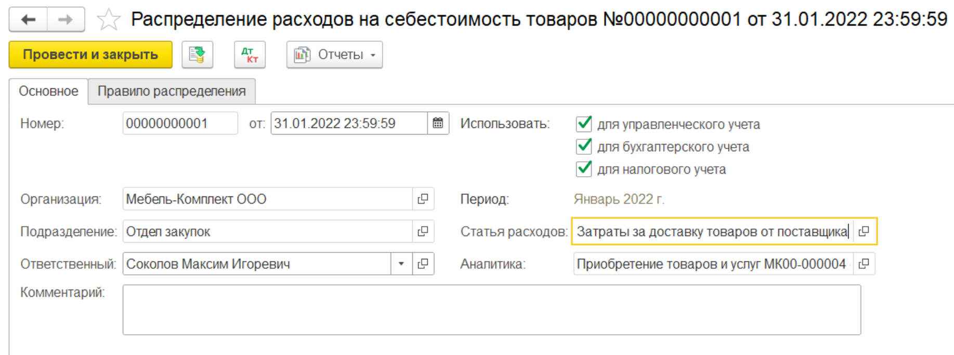Add document to favorites with star
The width and height of the screenshot is (954, 355).
point(109,20)
